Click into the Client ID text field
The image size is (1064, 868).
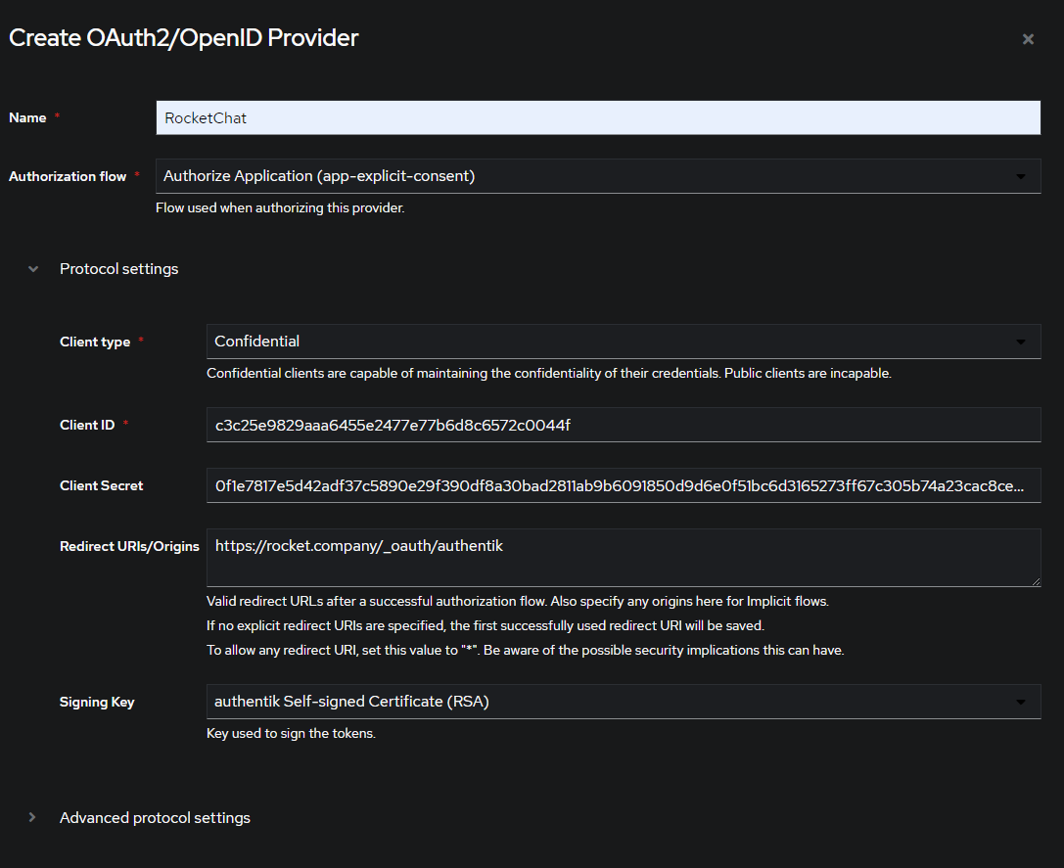[623, 426]
